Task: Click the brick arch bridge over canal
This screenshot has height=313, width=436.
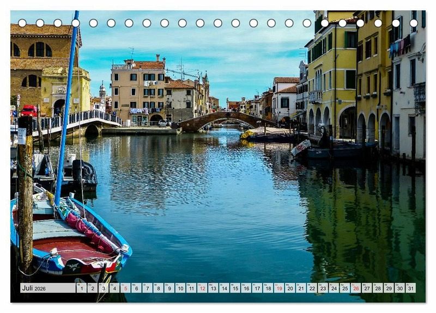Action: coord(223,119)
